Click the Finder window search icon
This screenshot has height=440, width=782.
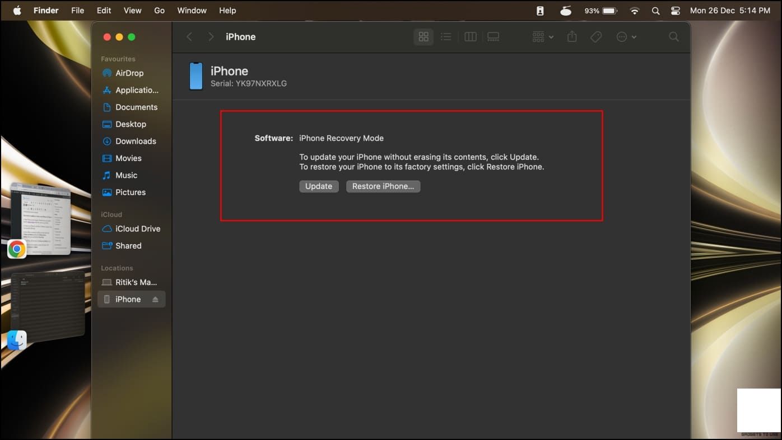(674, 37)
